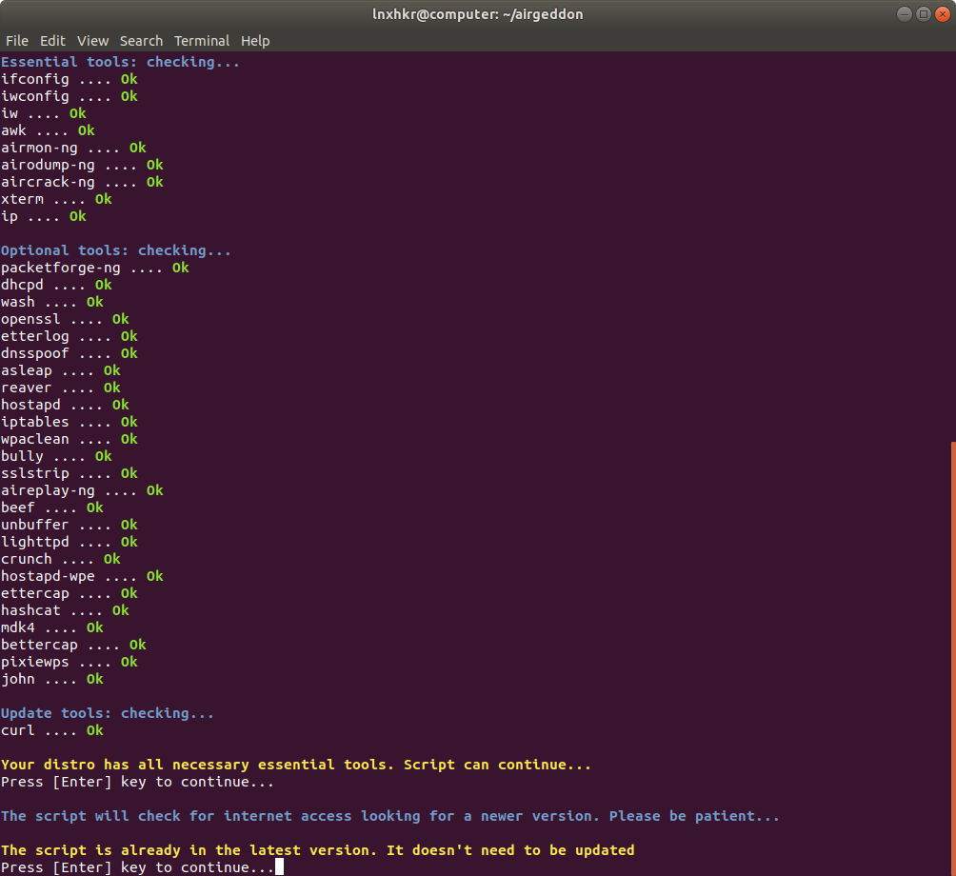Viewport: 956px width, 876px height.
Task: Click the 'Your distro has all necessary' message
Action: click(x=296, y=765)
